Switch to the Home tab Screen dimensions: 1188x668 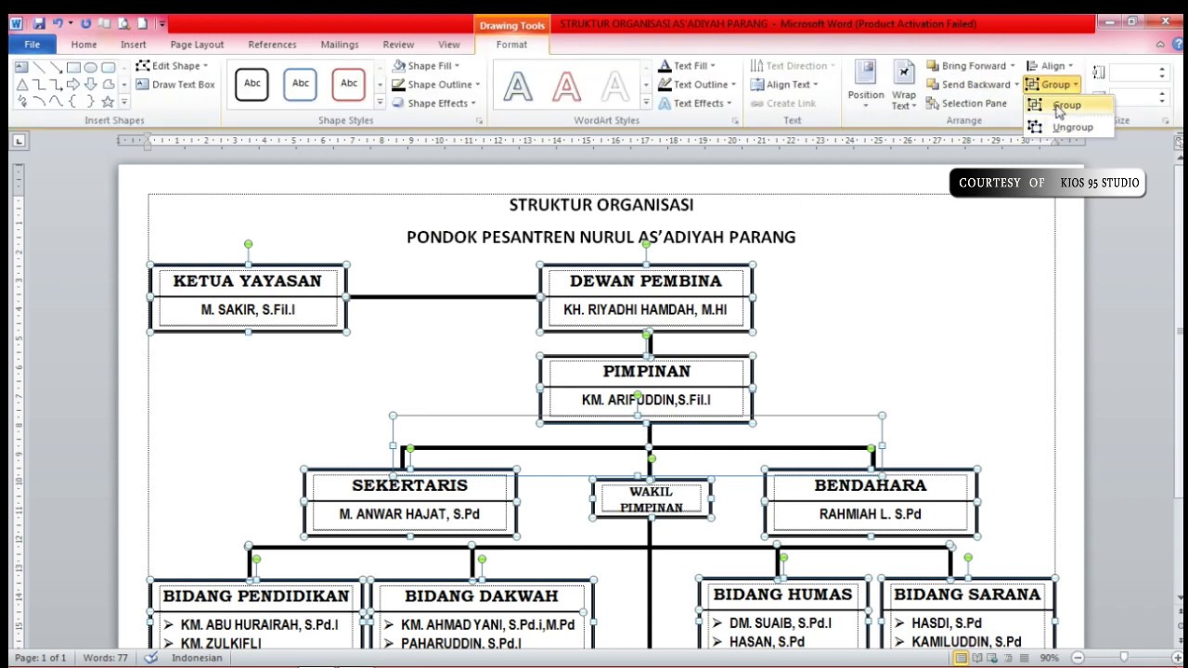[x=84, y=45]
